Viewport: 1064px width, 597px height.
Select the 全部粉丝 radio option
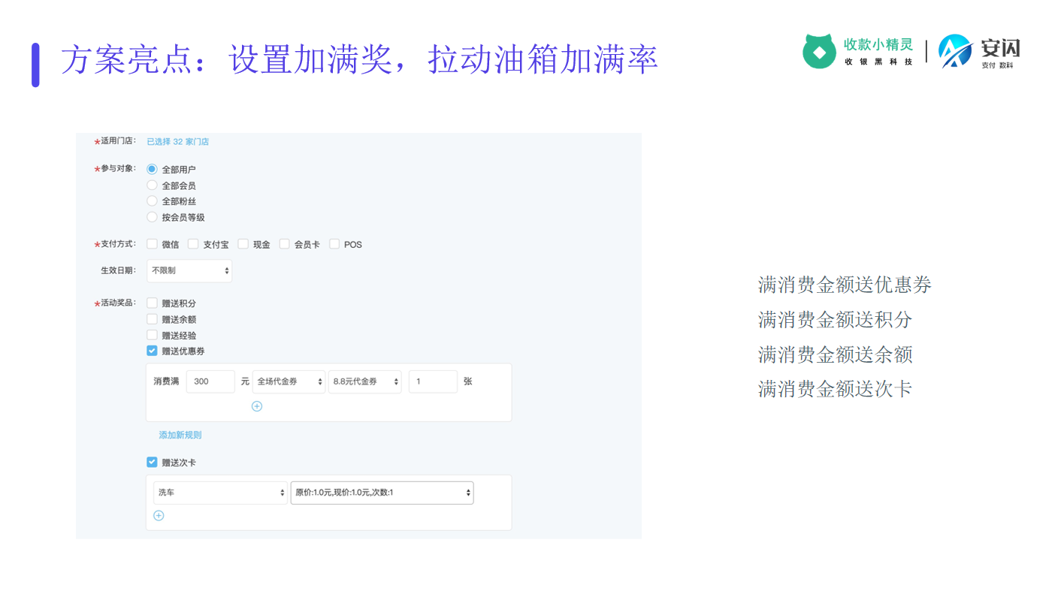[152, 201]
